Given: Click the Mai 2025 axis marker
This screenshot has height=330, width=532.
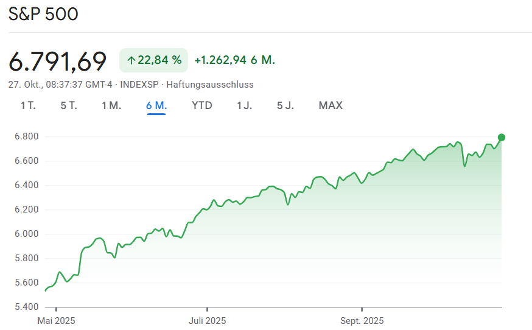Looking at the screenshot, I should 56,320.
